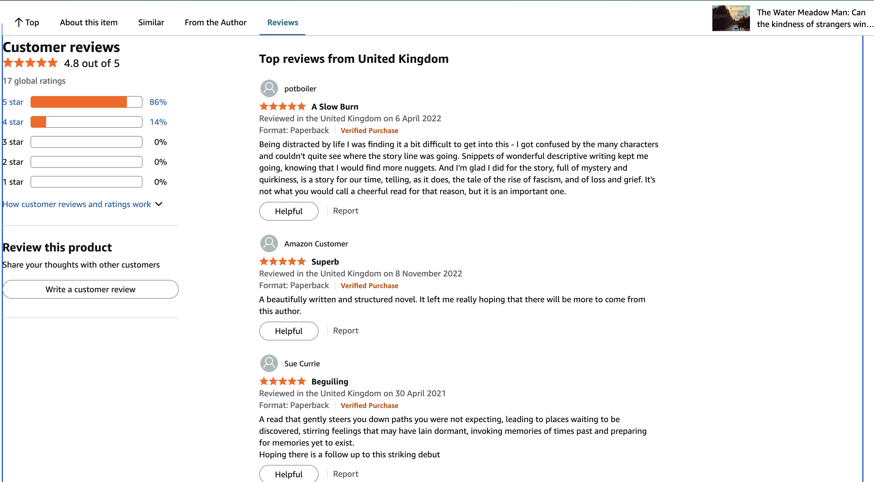Switch to About this item tab
874x482 pixels.
pyautogui.click(x=88, y=22)
